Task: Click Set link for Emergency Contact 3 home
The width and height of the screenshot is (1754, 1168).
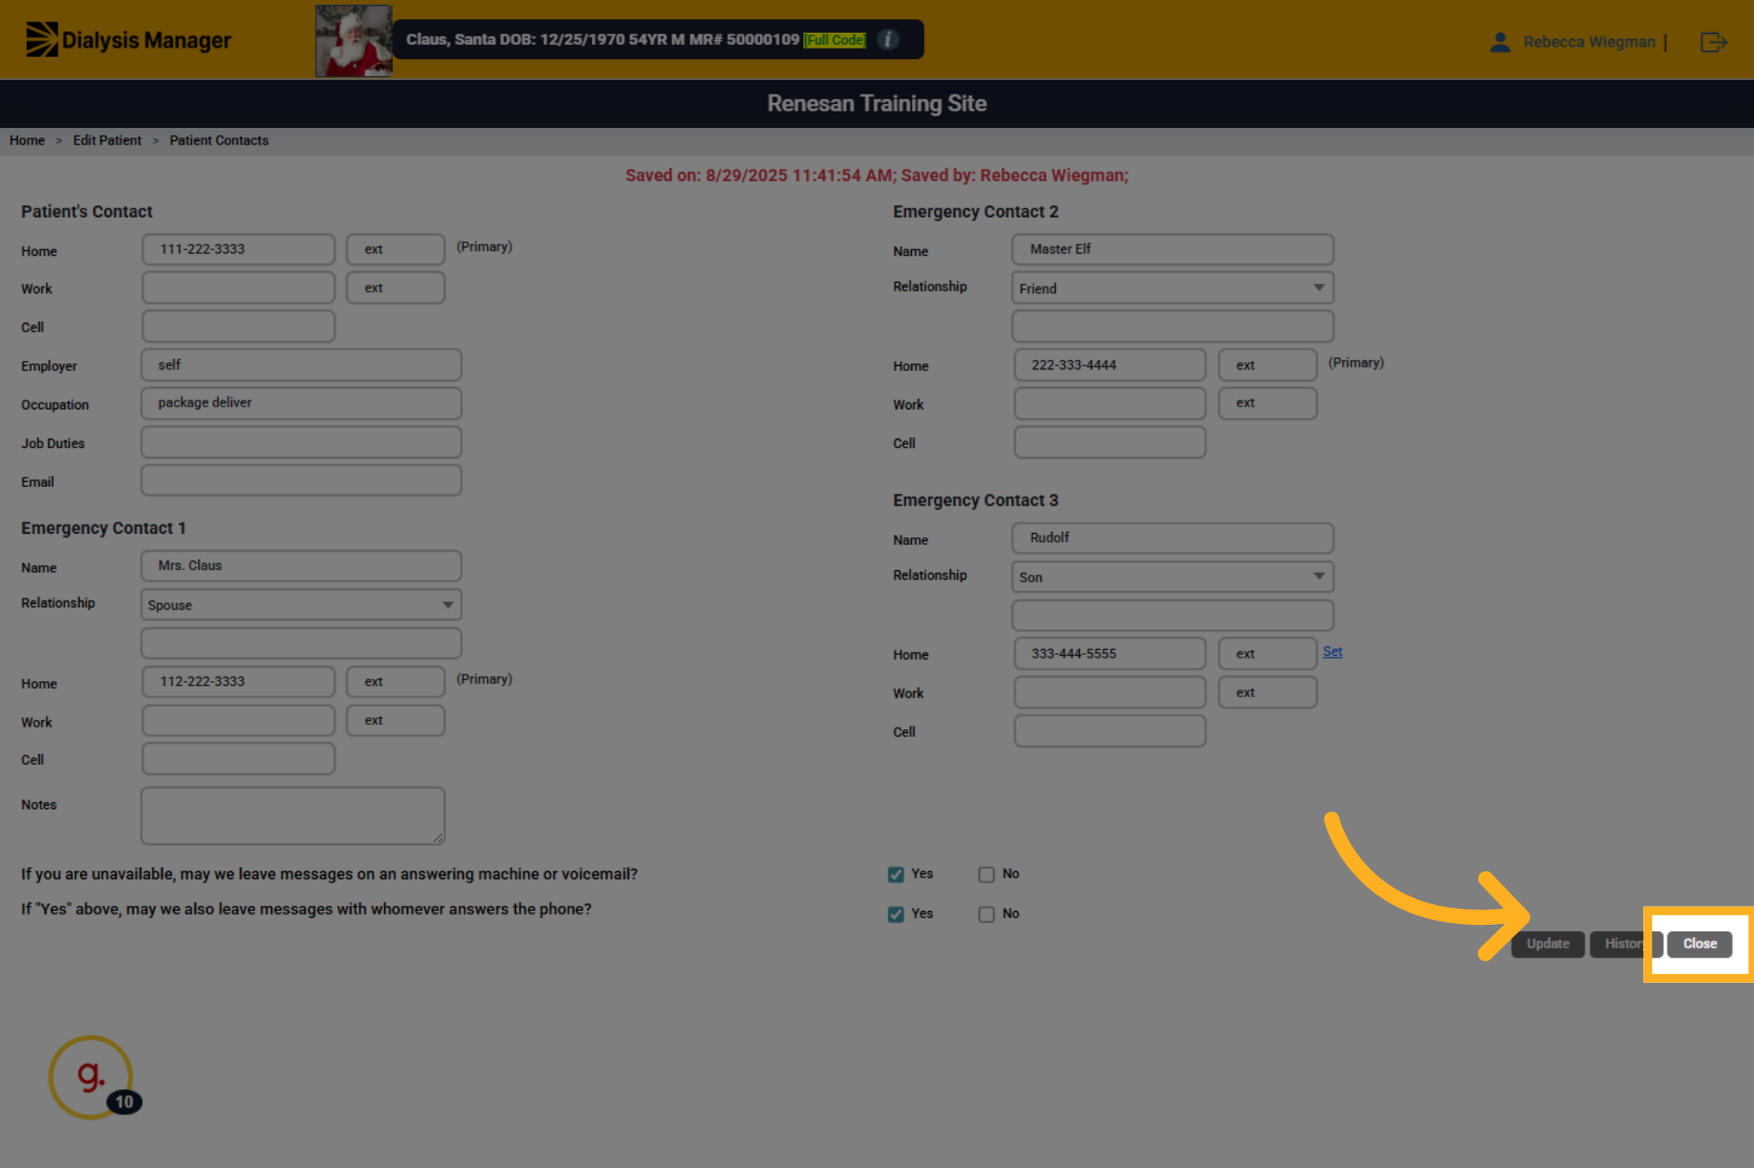Action: coord(1333,651)
